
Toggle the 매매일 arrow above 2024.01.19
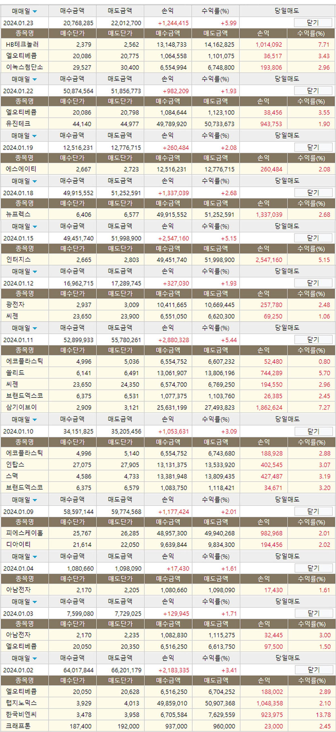[35, 136]
